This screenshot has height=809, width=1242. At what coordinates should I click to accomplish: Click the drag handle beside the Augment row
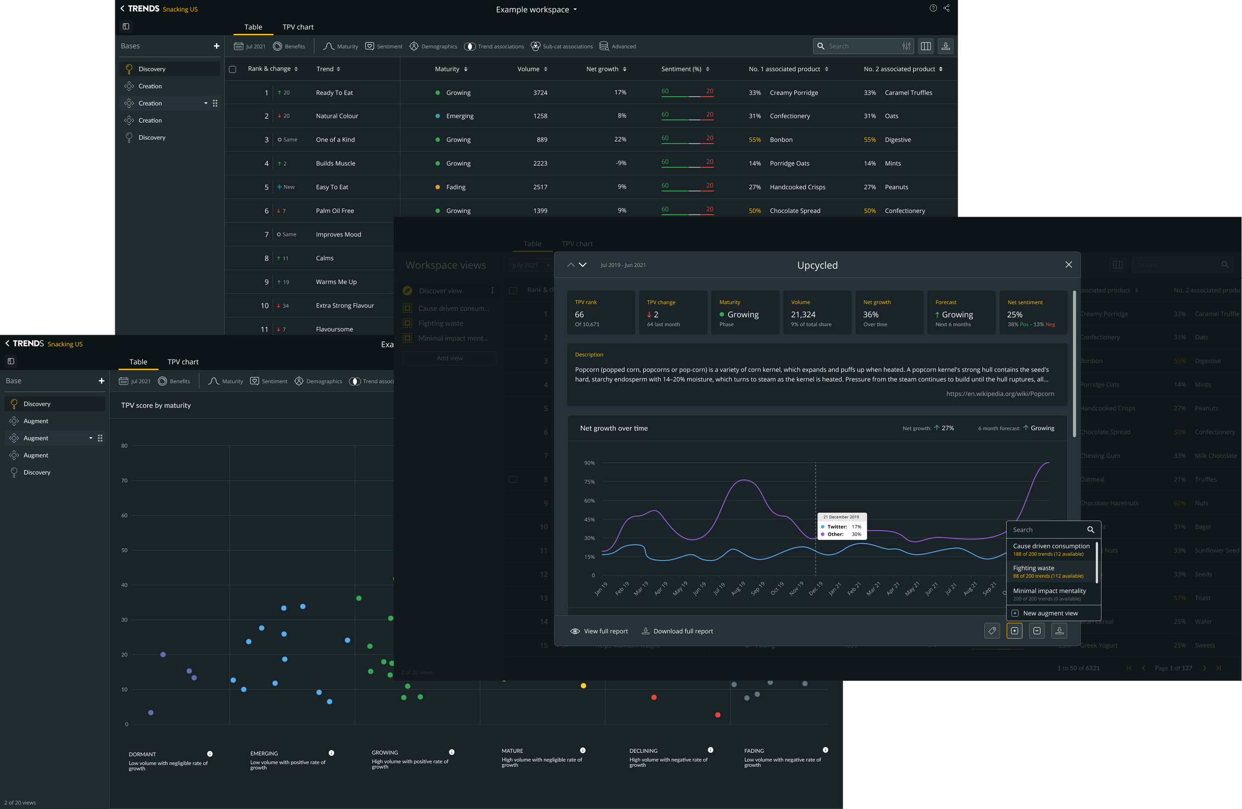click(x=100, y=438)
